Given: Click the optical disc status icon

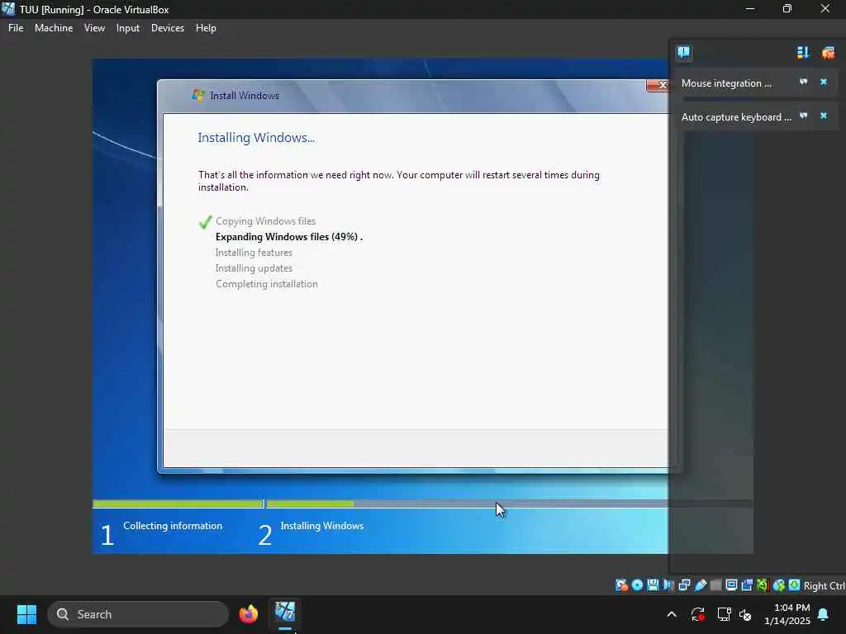Looking at the screenshot, I should [x=637, y=585].
